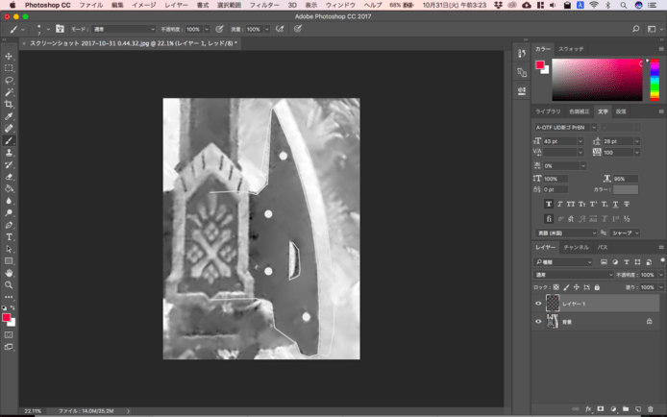Screen dimensions: 667x417
Task: Select the Zoom magnifier tool
Action: click(x=9, y=285)
